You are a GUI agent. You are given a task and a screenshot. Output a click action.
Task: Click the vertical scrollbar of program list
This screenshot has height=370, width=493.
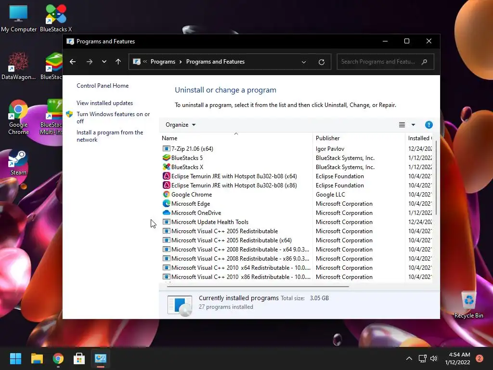coord(436,178)
